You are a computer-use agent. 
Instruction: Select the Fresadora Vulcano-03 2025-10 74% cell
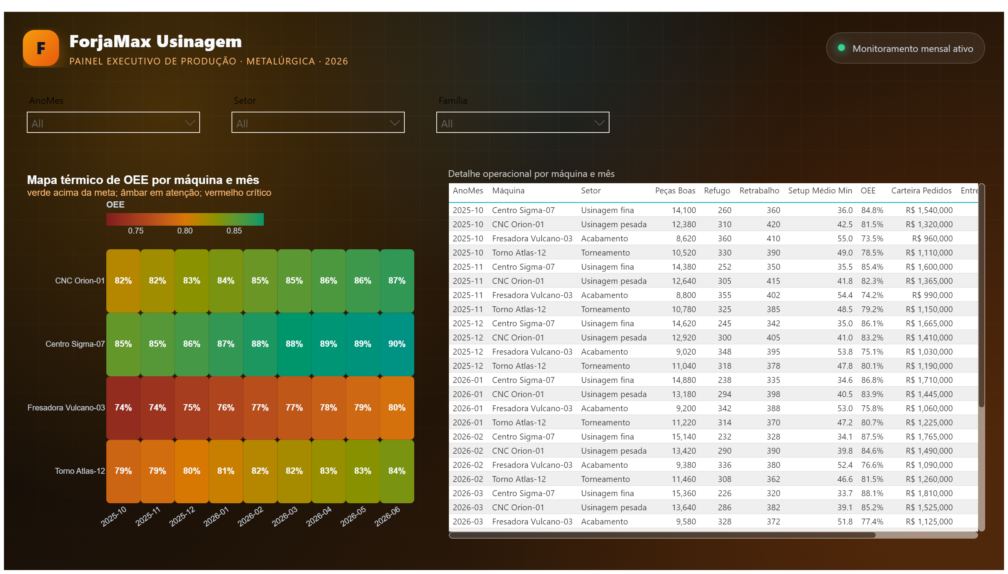coord(123,408)
